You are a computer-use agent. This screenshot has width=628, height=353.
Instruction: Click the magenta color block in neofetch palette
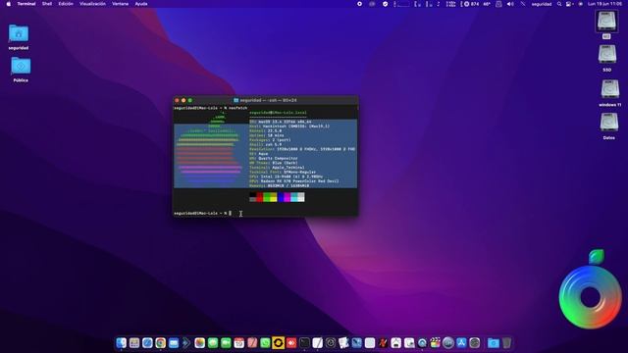coord(288,197)
